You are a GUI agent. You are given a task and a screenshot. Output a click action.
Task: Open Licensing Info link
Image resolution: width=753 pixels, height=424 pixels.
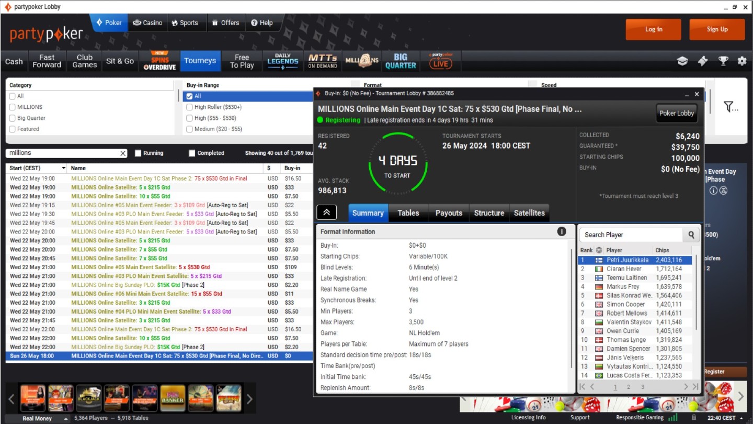coord(528,418)
